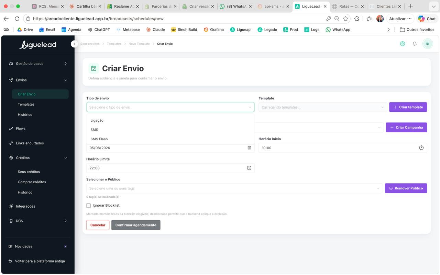Image resolution: width=440 pixels, height=275 pixels.
Task: Open the Template dropdown
Action: 323,107
